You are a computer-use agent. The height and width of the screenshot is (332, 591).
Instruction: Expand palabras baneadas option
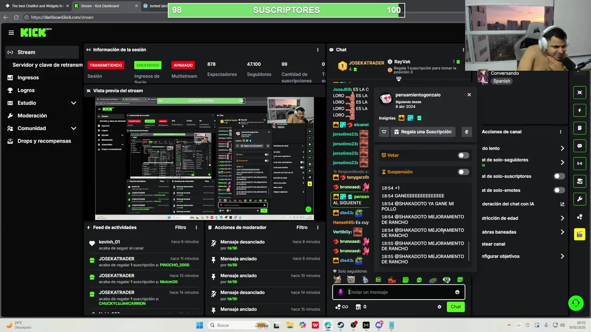[x=562, y=232]
